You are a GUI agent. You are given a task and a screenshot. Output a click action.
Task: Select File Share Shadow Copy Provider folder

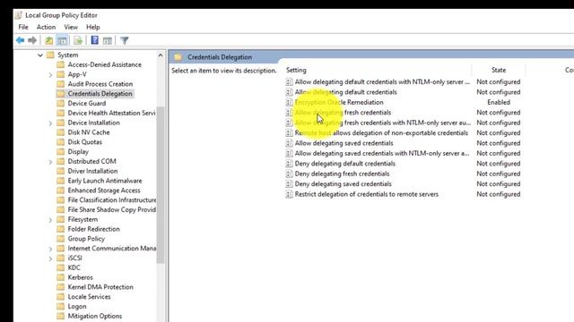(111, 210)
